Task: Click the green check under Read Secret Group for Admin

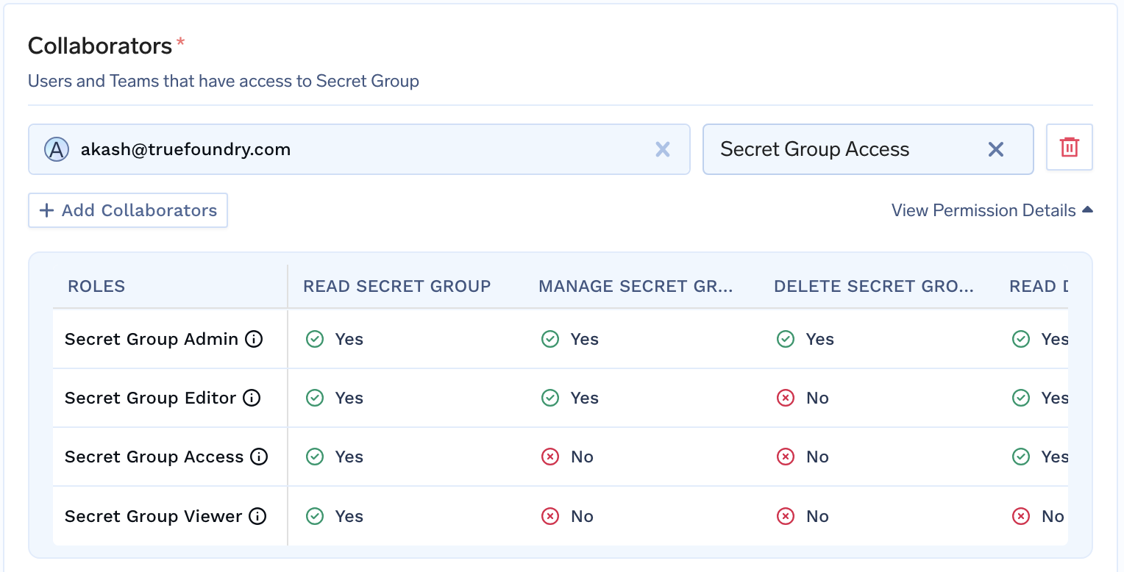Action: tap(315, 339)
